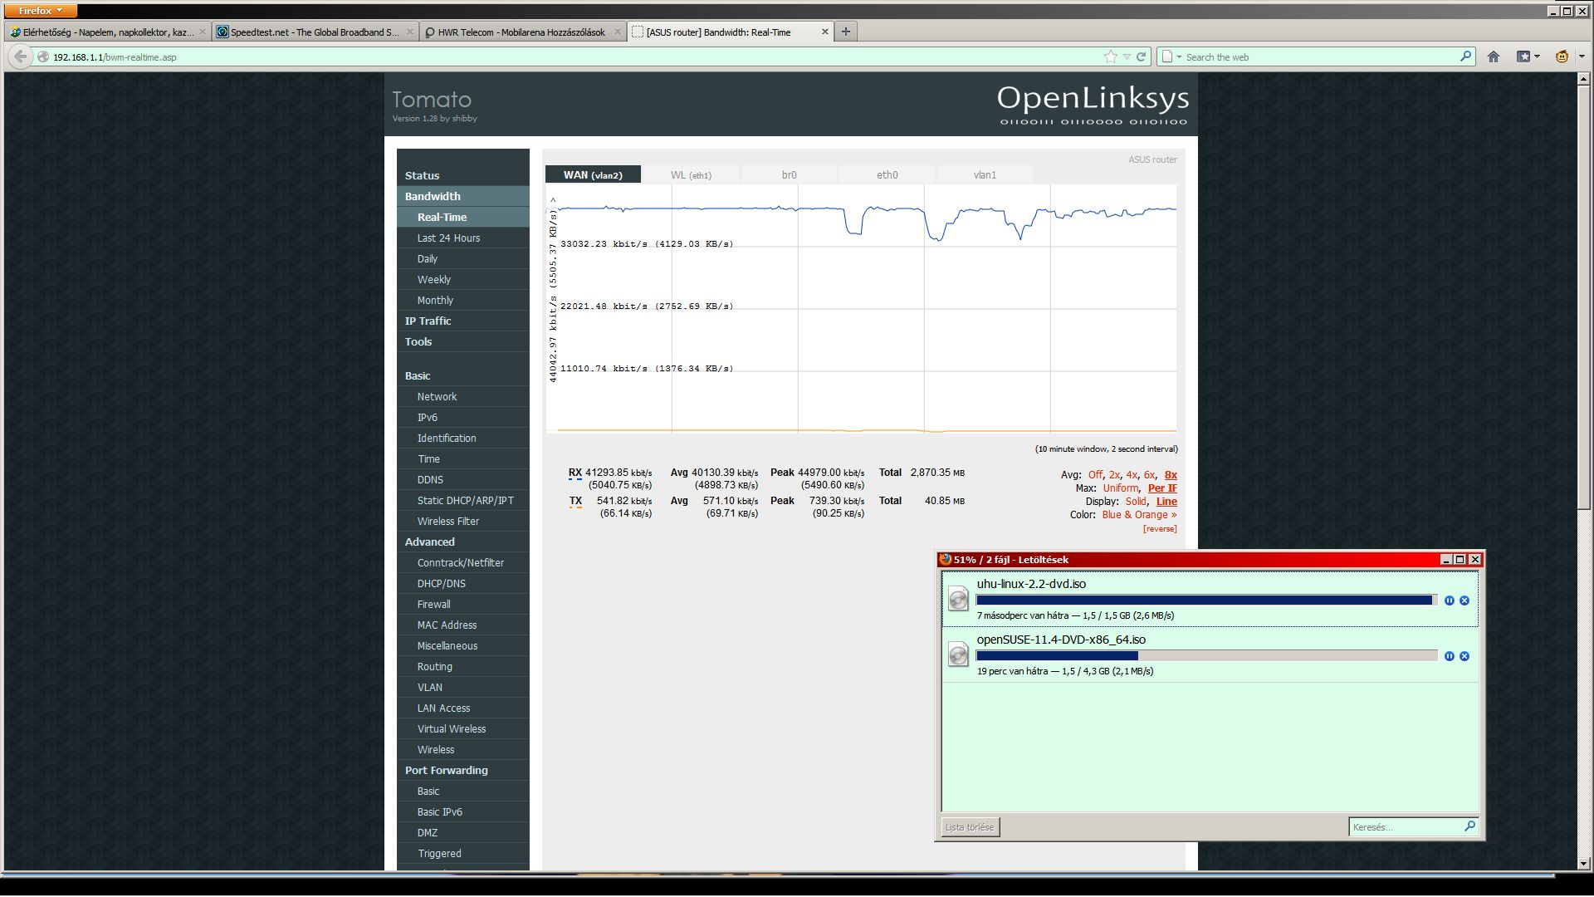The image size is (1594, 897).
Task: Cancel the openSUSE-11.4 DVD download
Action: (x=1464, y=656)
